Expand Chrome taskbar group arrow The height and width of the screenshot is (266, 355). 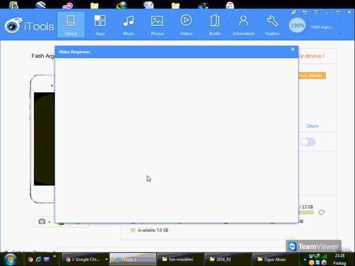[106, 259]
